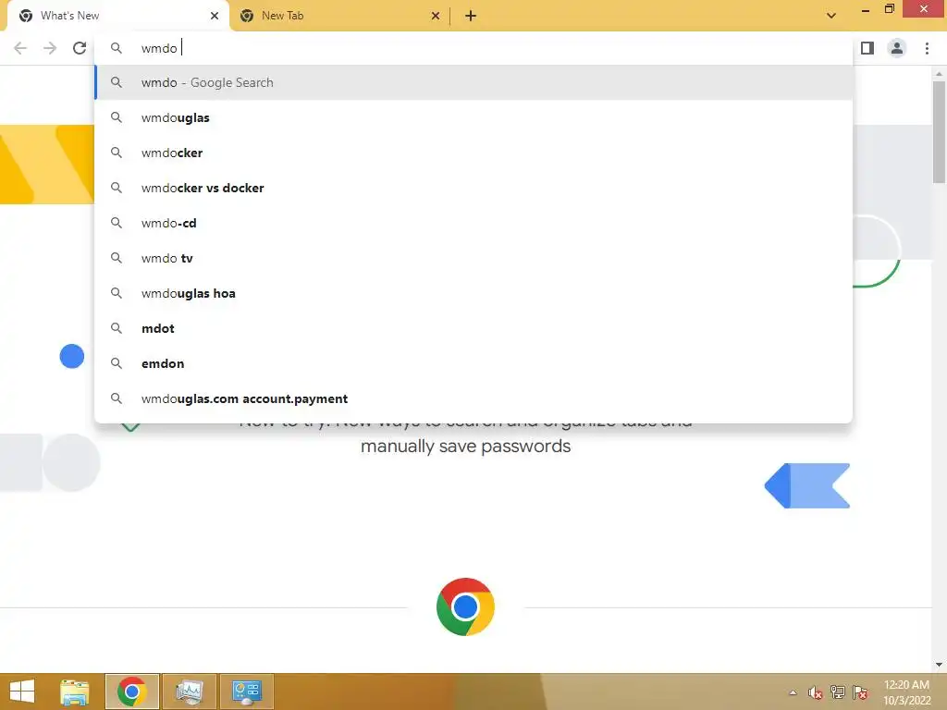Viewport: 947px width, 710px height.
Task: Choose the 'wmdouglas' suggestion
Action: 474,117
